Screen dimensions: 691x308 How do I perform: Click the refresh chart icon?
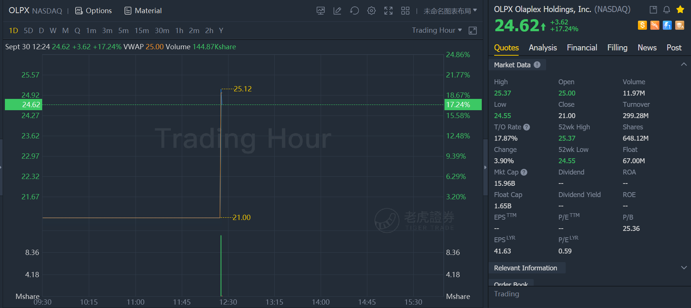click(x=354, y=11)
